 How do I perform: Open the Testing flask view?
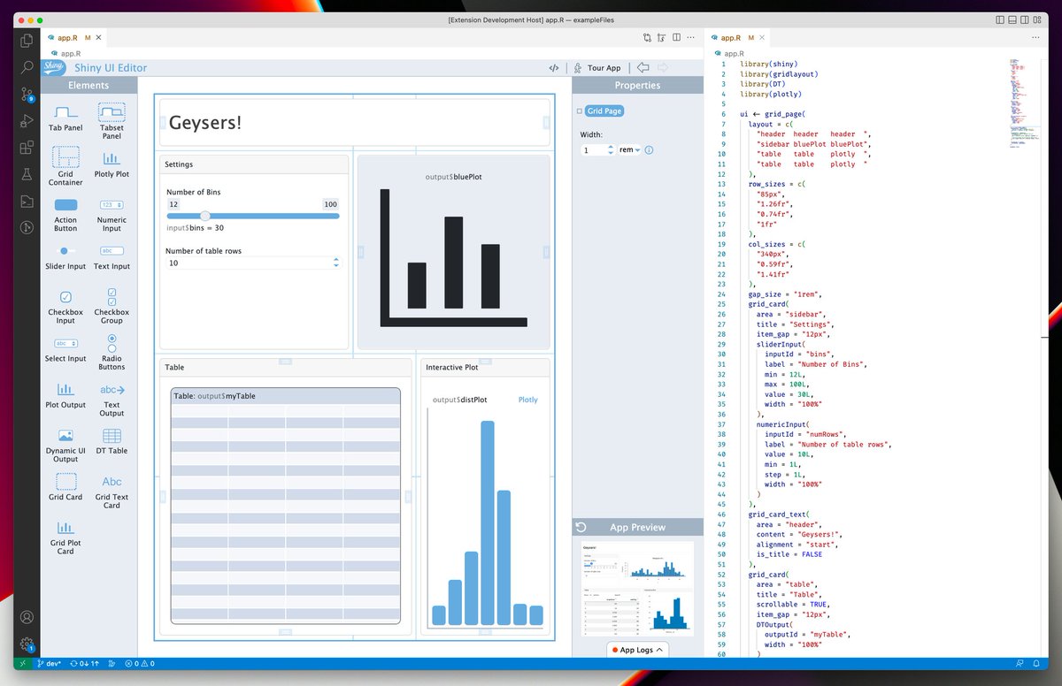(27, 174)
